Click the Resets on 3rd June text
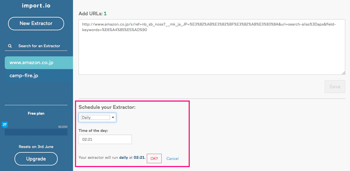The image size is (350, 171). click(36, 147)
